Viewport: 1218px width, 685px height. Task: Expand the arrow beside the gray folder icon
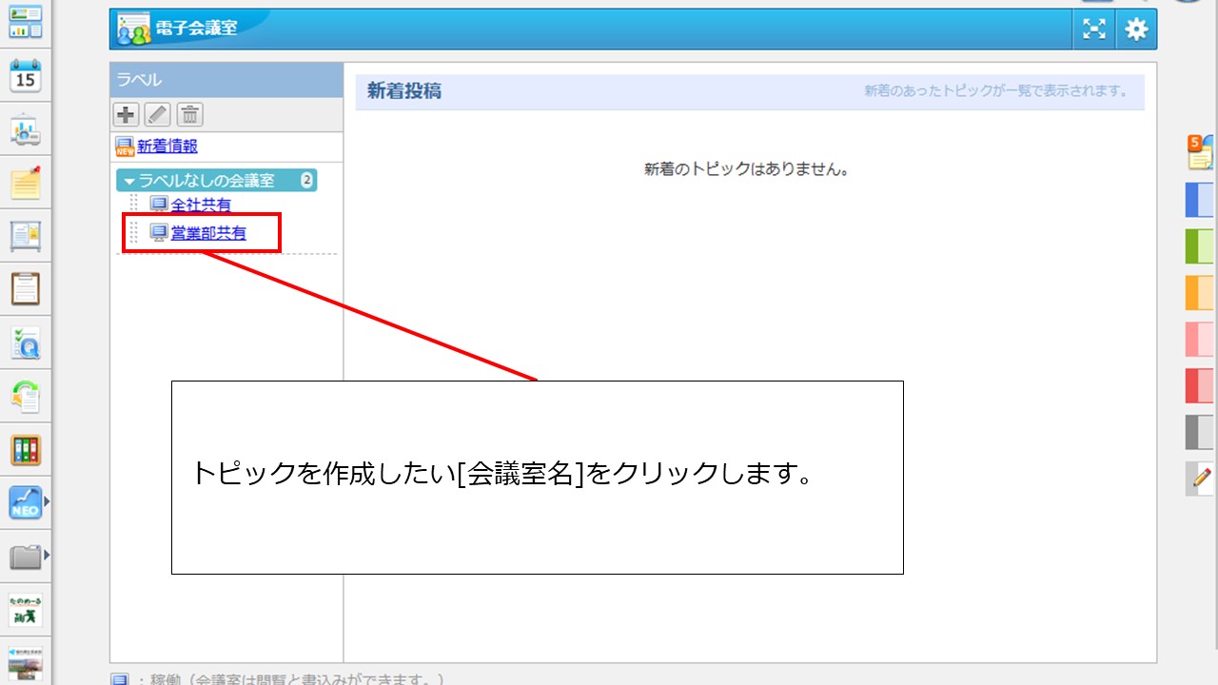pos(47,555)
